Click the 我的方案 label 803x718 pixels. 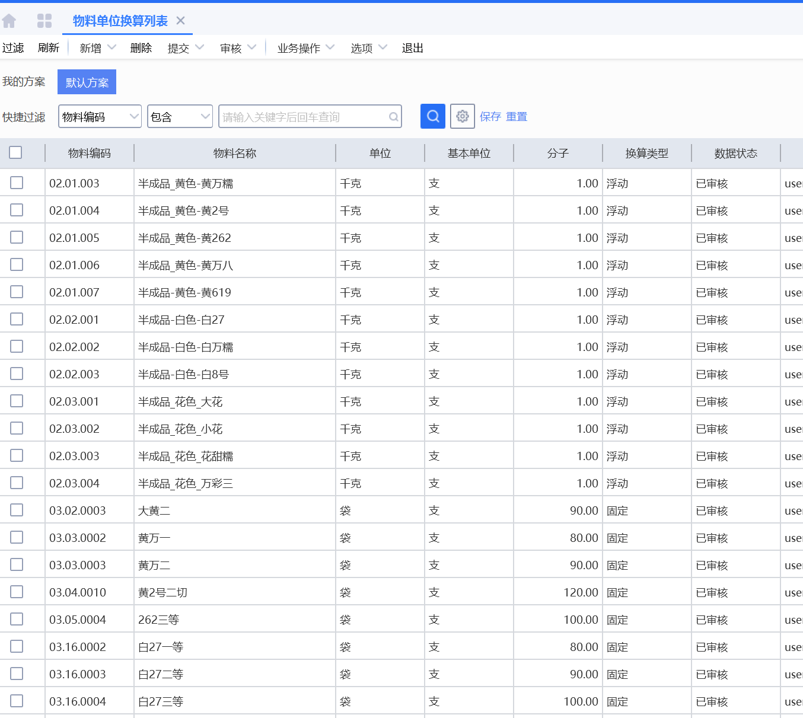(x=24, y=82)
